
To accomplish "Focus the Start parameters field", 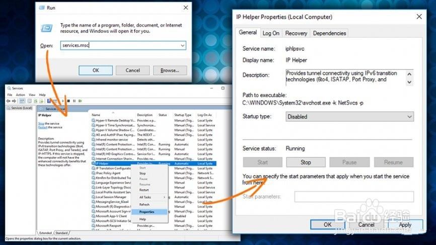I will (x=354, y=197).
